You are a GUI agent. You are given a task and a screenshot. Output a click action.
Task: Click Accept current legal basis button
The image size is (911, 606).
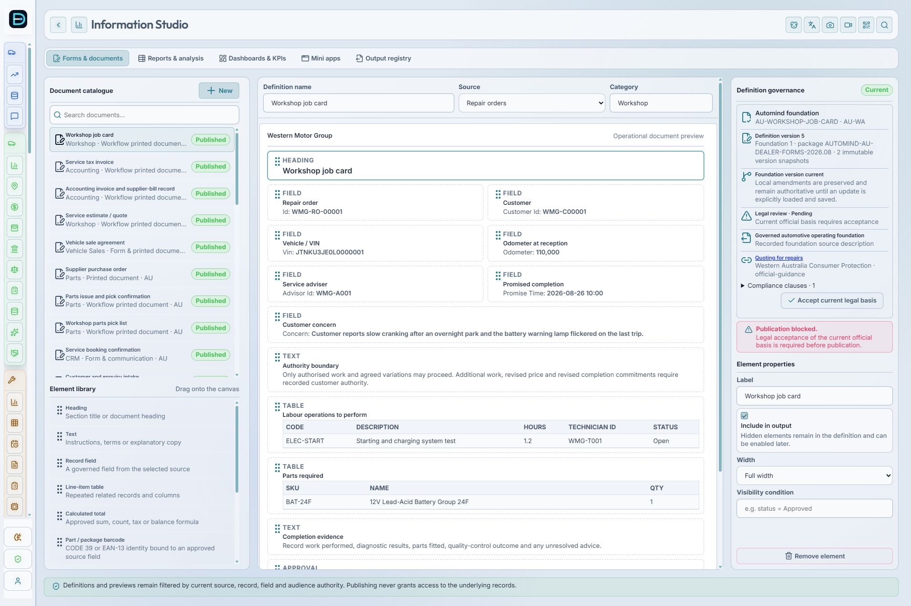(832, 301)
